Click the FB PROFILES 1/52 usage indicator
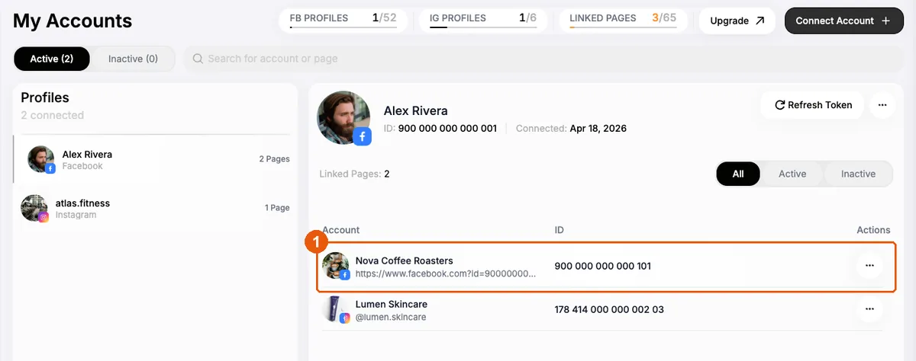 (x=343, y=19)
